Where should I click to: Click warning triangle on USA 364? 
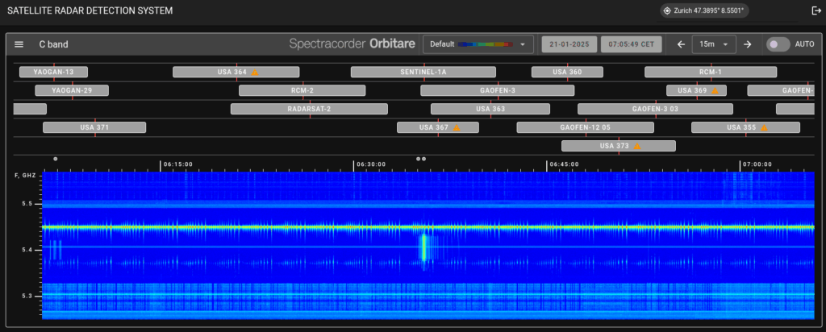click(x=255, y=73)
